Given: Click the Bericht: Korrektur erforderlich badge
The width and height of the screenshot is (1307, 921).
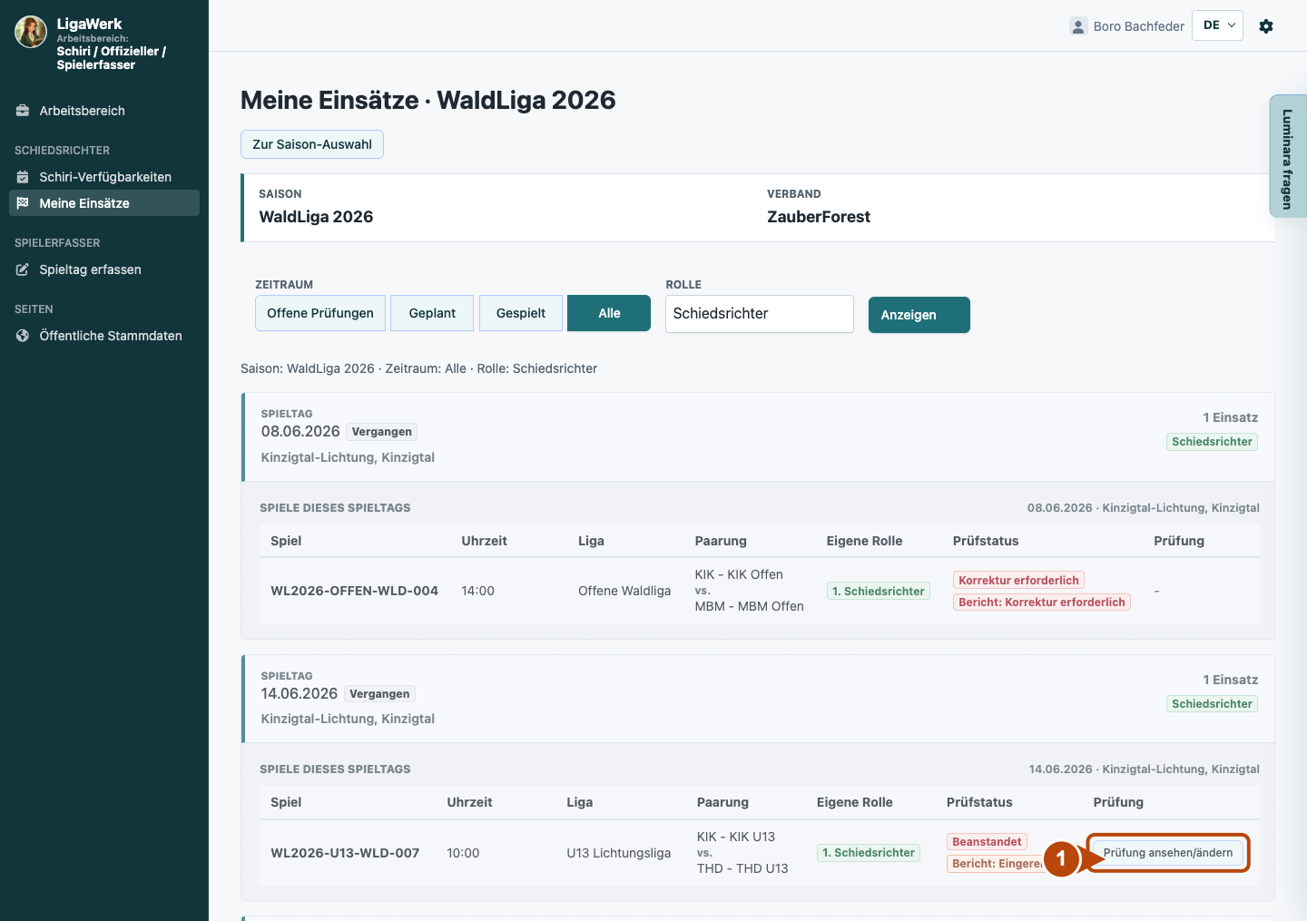Looking at the screenshot, I should point(1042,603).
